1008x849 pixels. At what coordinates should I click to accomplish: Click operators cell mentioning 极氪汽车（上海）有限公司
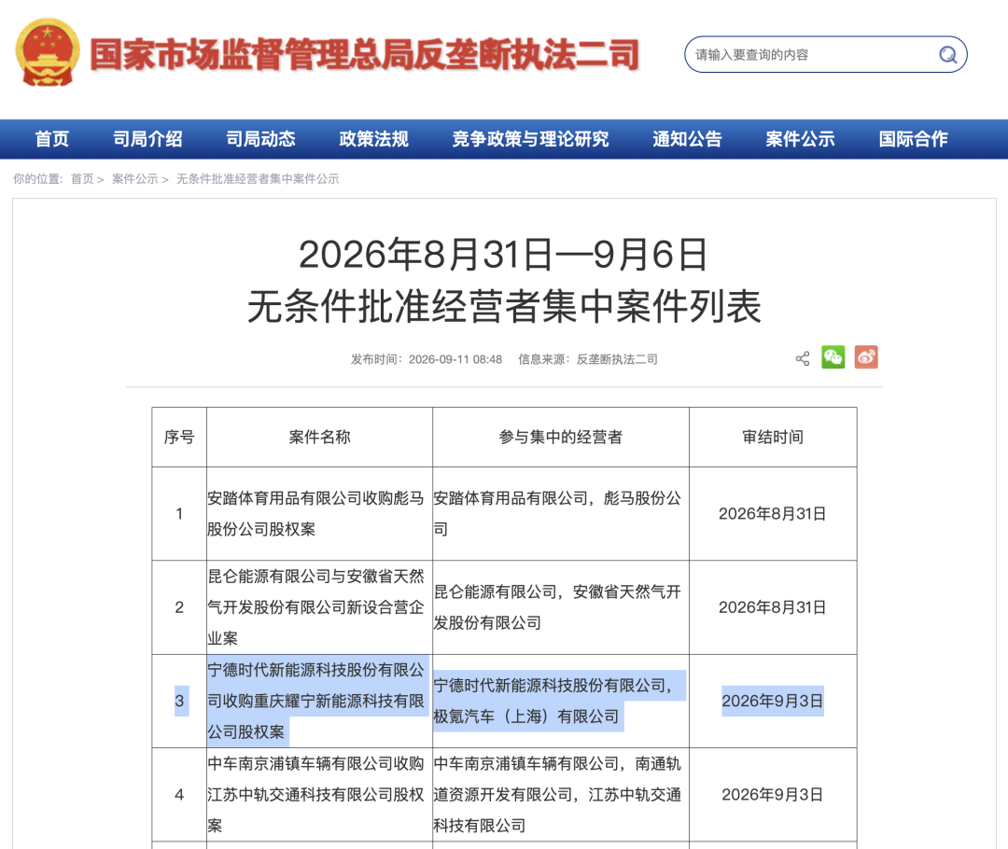(557, 701)
